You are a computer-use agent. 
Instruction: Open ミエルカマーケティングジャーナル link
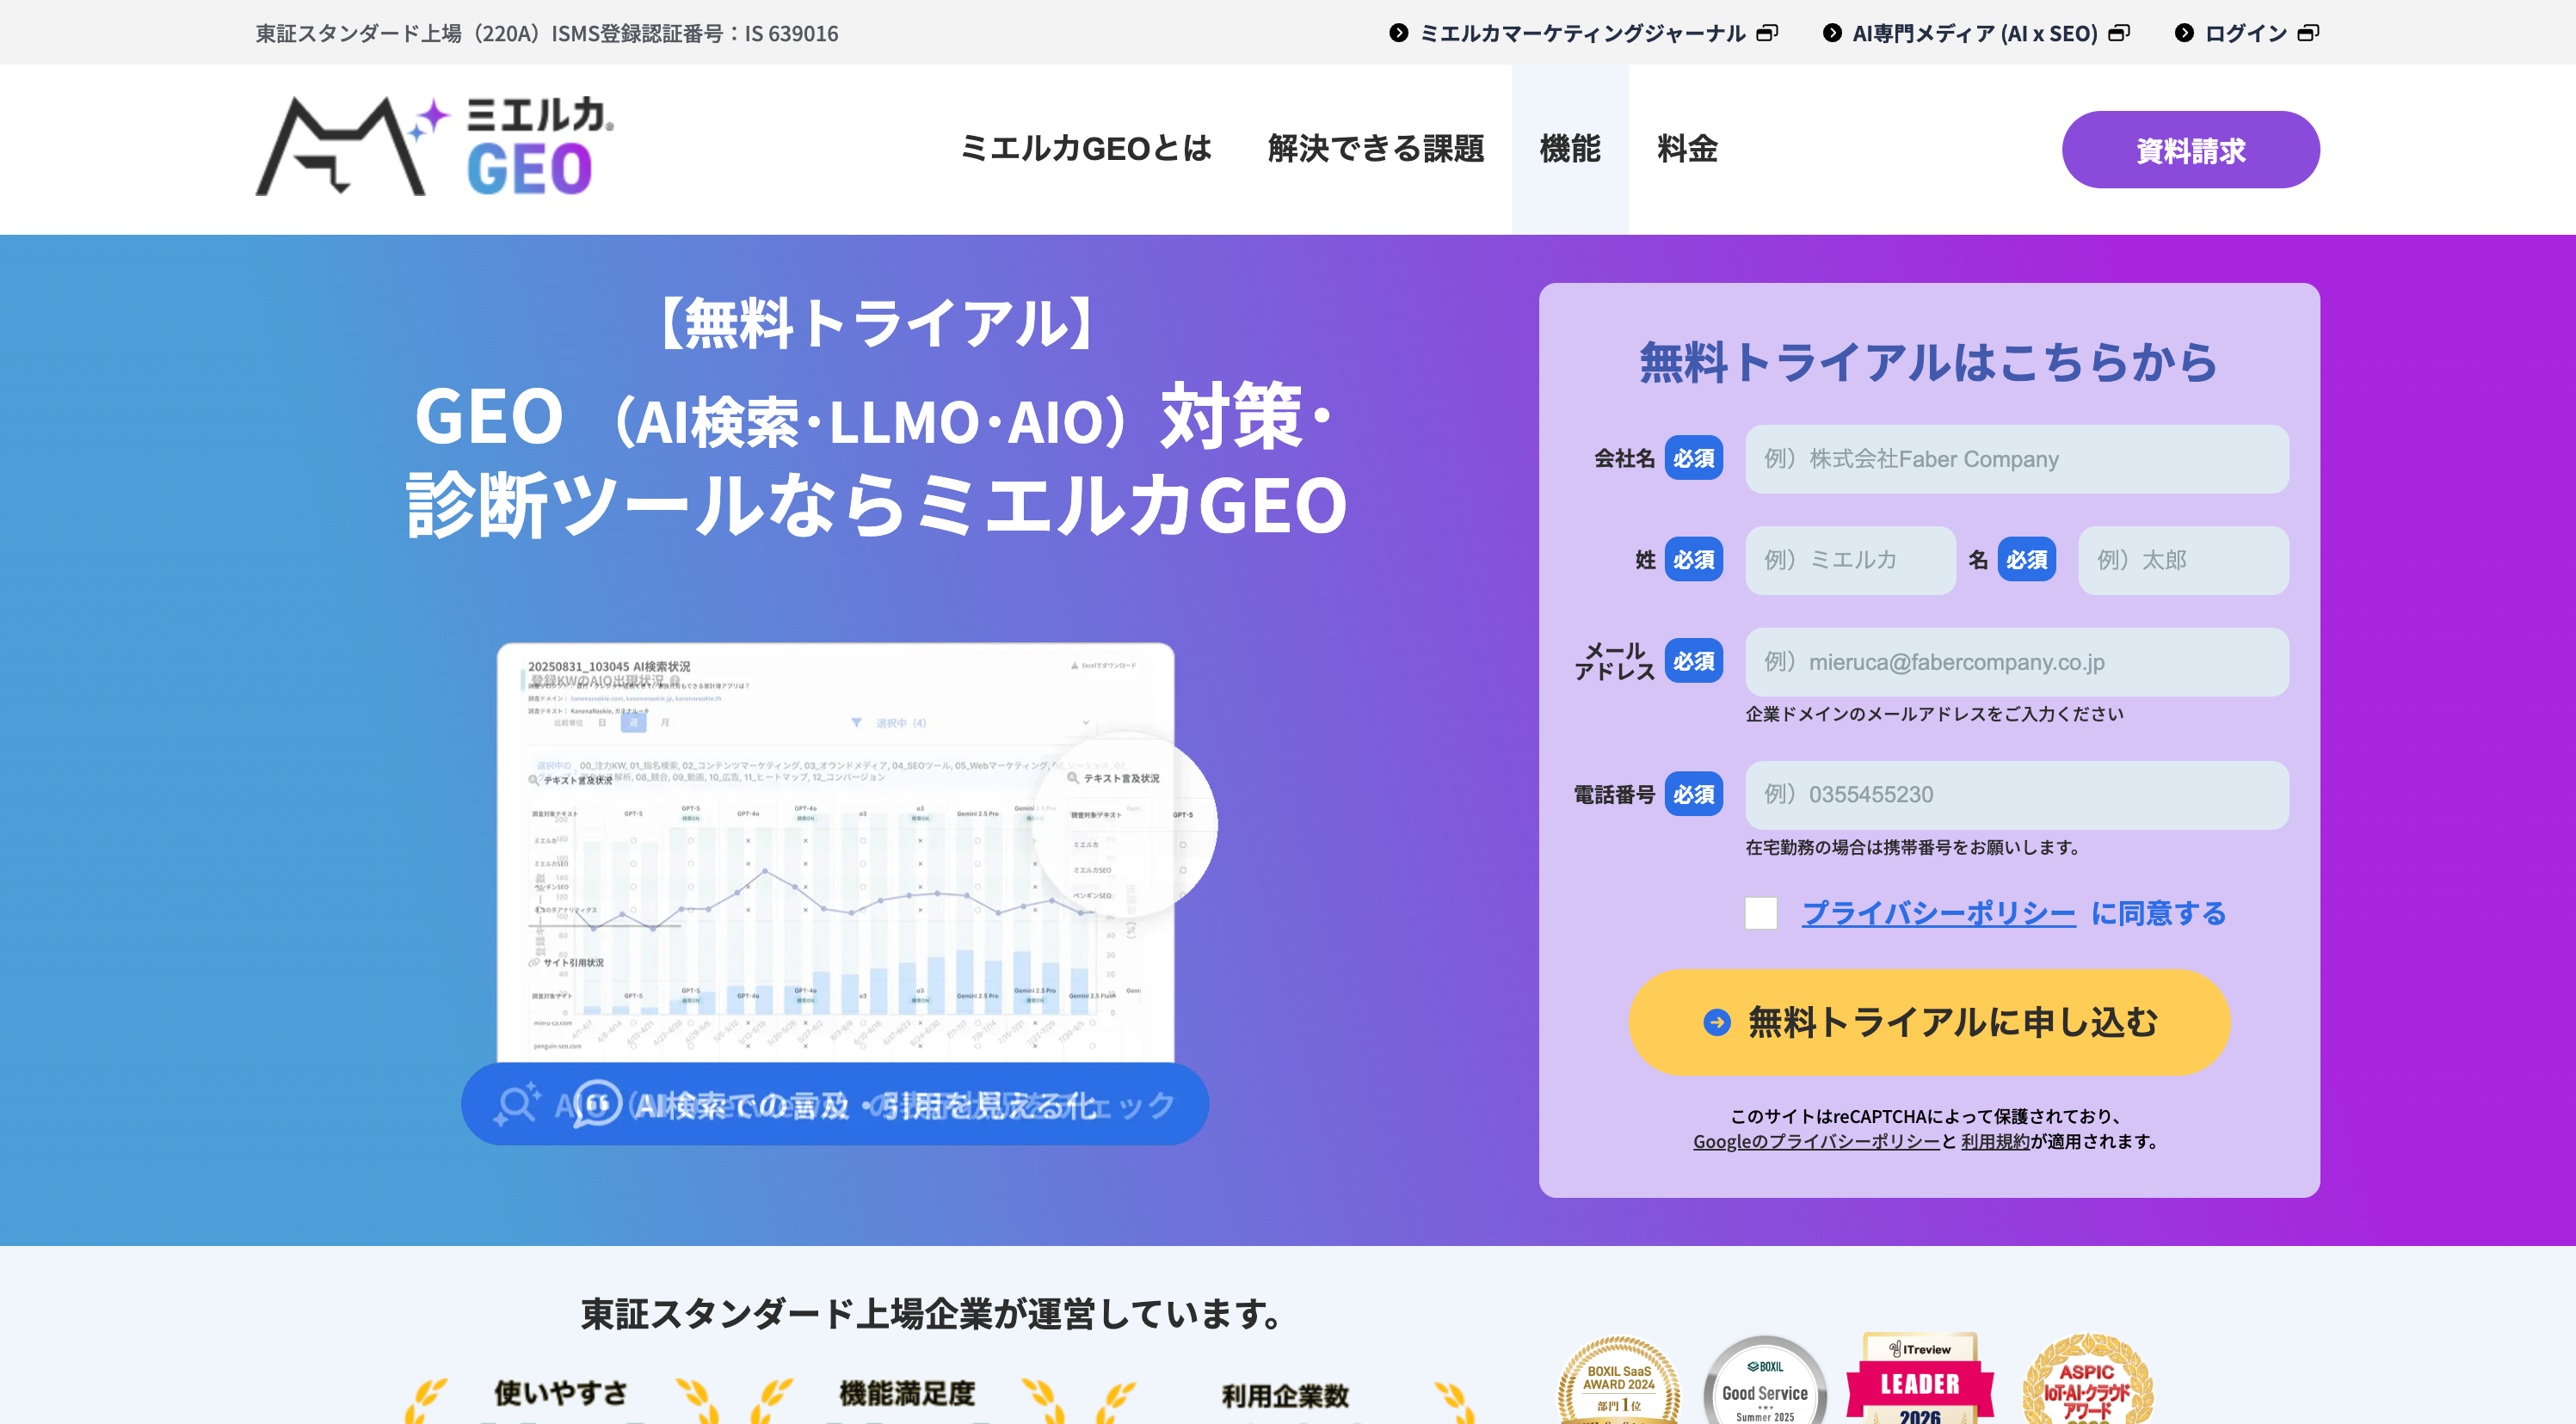[x=1582, y=33]
